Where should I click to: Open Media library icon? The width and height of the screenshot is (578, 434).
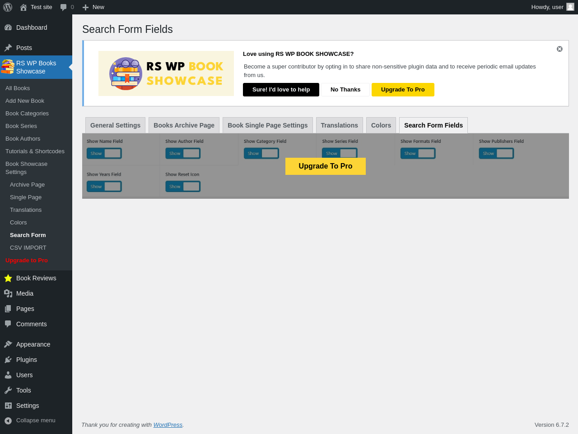pos(8,293)
